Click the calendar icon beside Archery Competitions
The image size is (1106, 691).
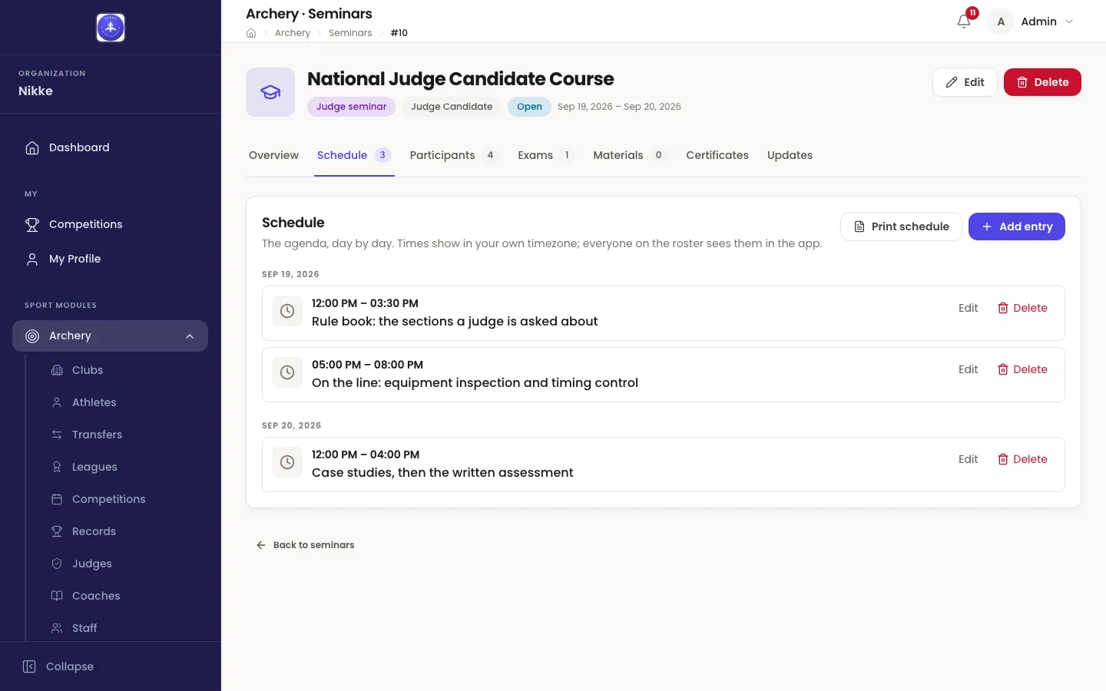click(x=57, y=499)
